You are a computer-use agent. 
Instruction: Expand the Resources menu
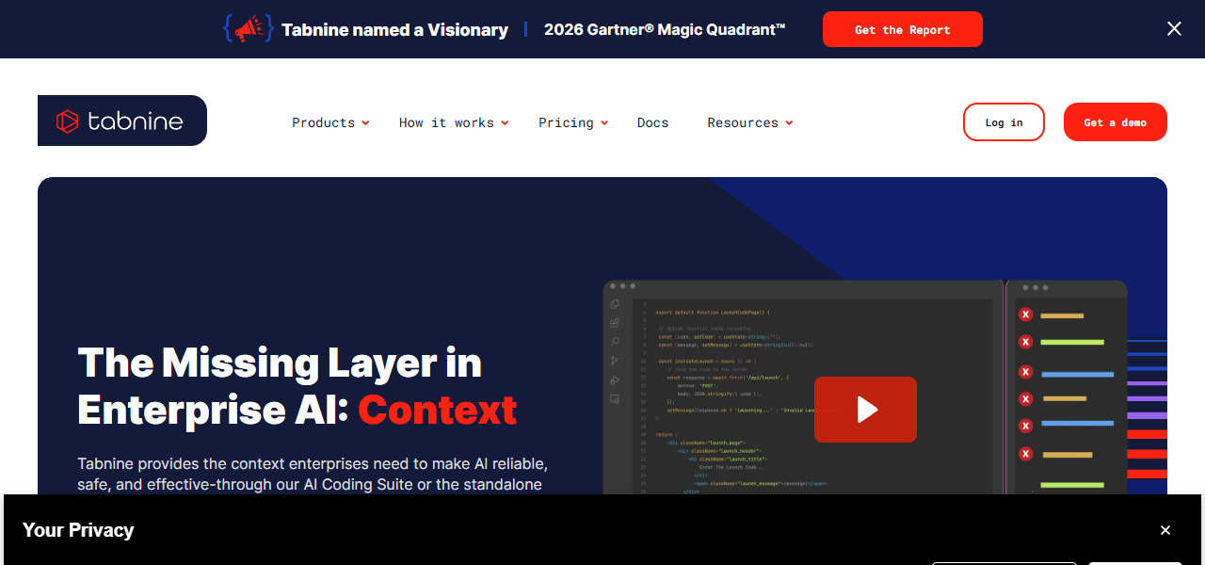pyautogui.click(x=750, y=122)
